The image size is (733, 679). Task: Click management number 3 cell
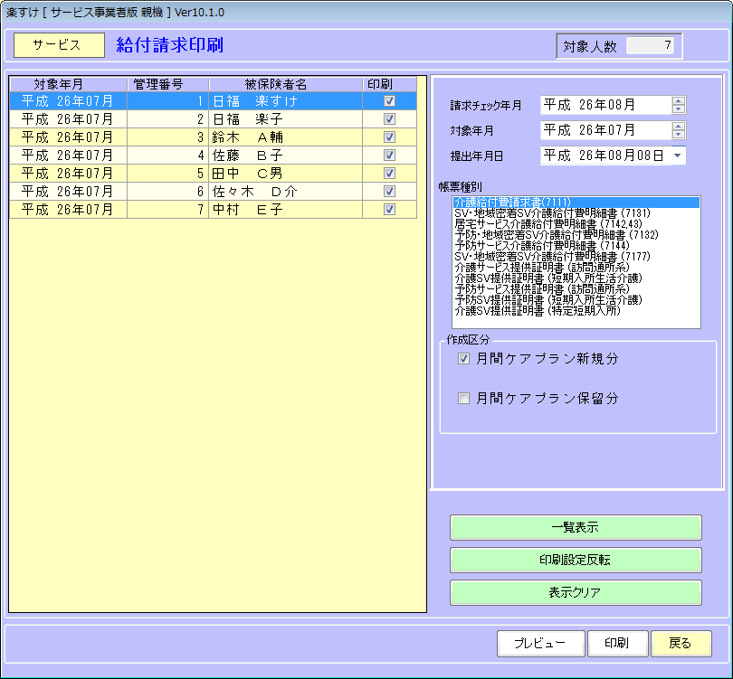[167, 137]
